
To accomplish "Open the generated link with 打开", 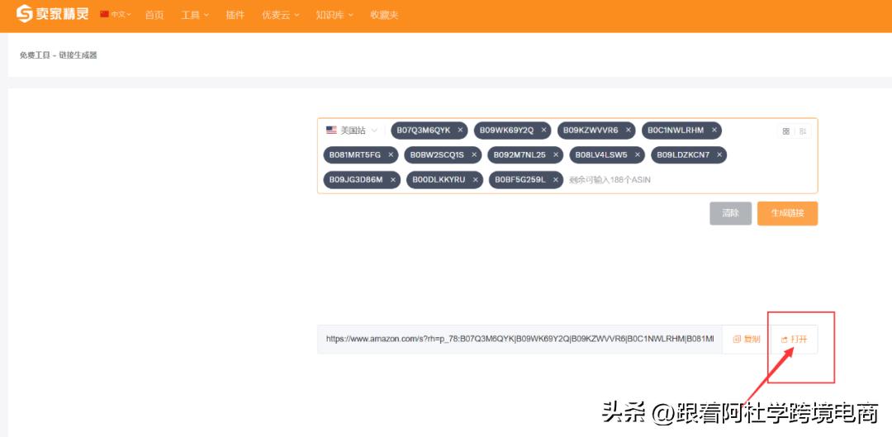I will point(795,340).
